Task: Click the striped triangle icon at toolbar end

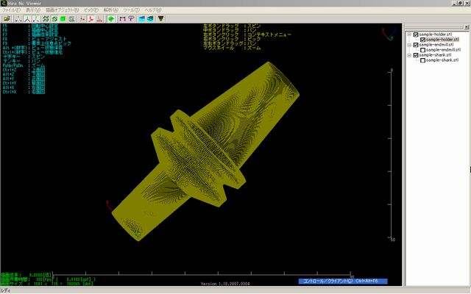Action: pyautogui.click(x=161, y=18)
